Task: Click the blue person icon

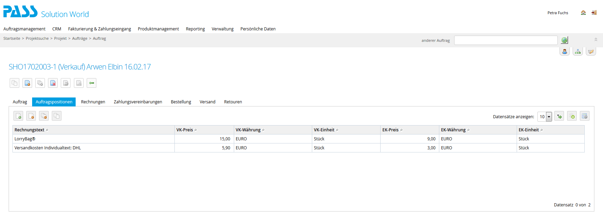Action: tap(565, 52)
